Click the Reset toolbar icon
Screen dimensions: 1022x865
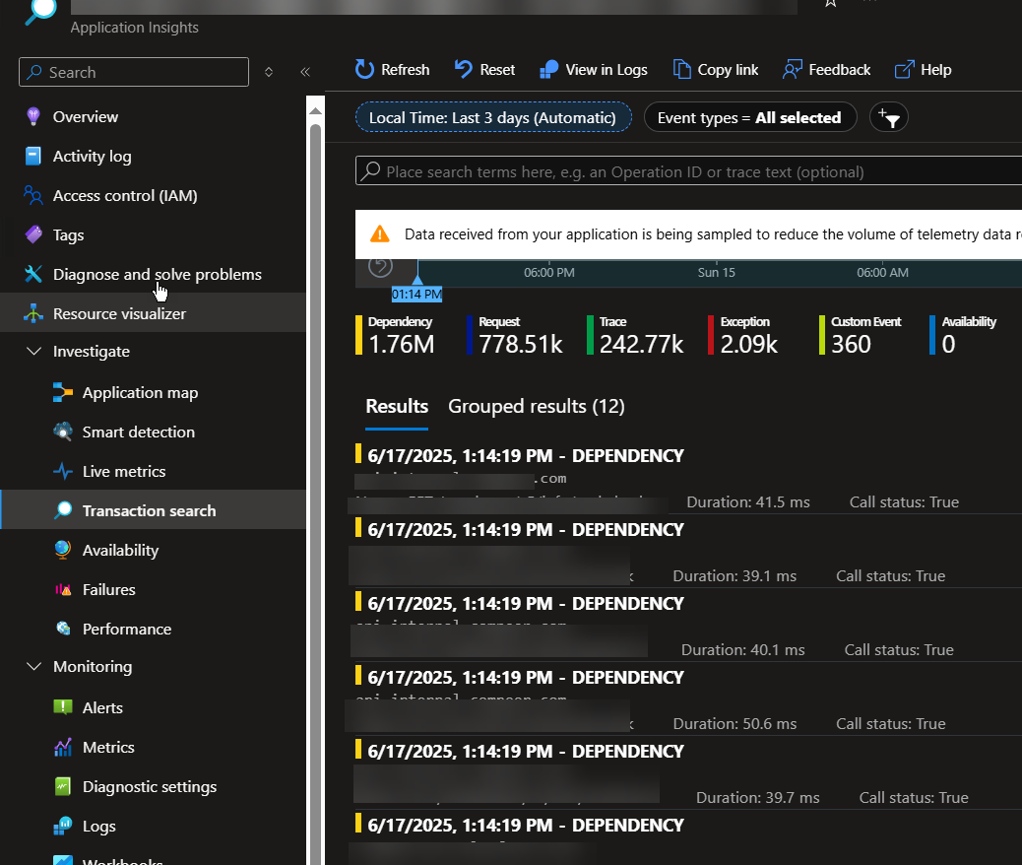pyautogui.click(x=464, y=69)
